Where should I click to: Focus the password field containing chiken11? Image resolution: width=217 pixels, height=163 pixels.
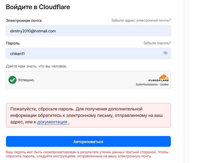(81, 53)
